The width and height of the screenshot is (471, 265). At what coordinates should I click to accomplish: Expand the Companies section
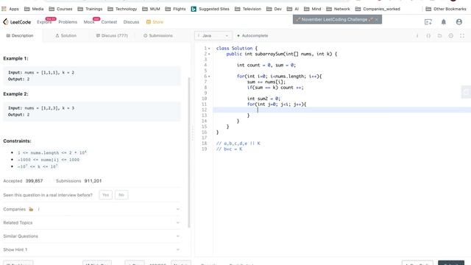tap(92, 209)
